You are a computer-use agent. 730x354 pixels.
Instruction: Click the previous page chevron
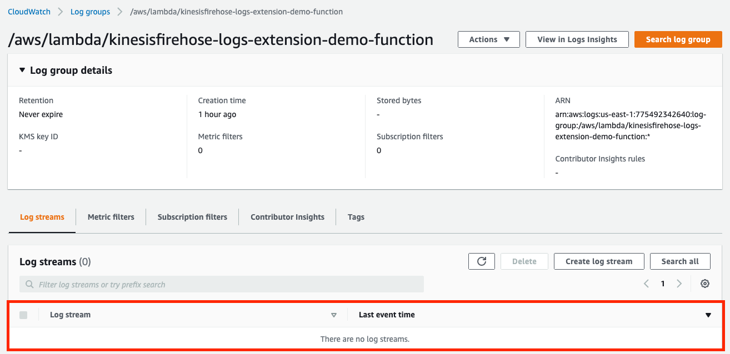[x=646, y=284]
